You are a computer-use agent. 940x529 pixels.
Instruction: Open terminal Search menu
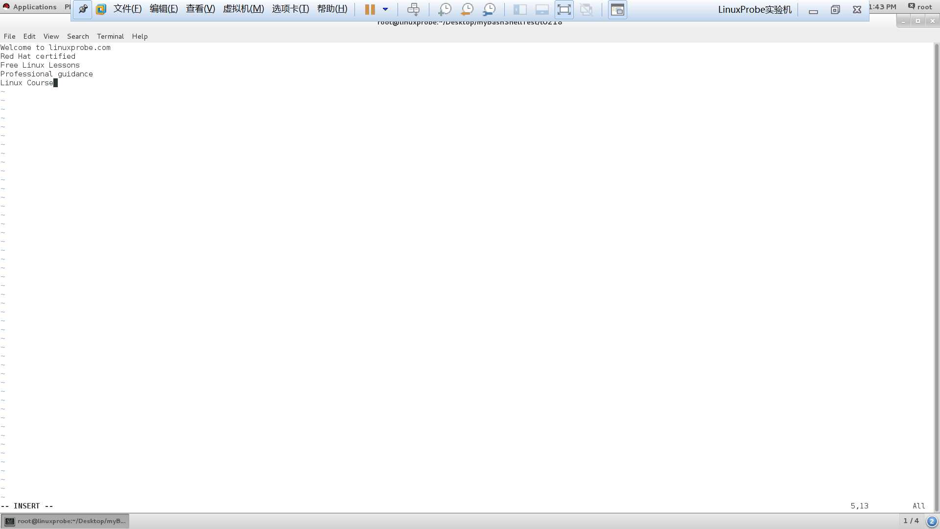click(x=78, y=36)
